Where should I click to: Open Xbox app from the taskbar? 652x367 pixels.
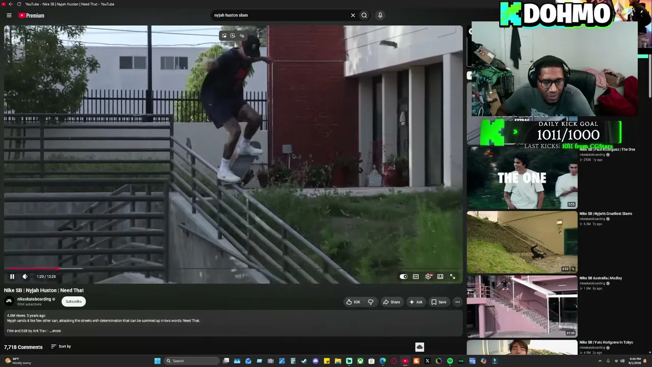pyautogui.click(x=360, y=361)
